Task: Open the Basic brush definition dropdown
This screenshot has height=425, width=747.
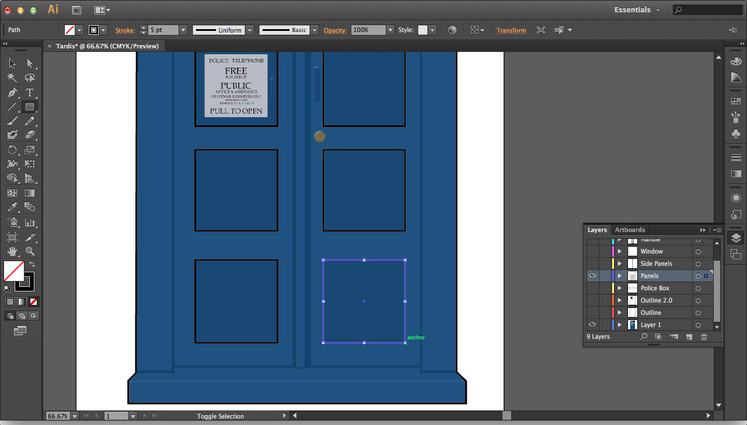Action: (x=315, y=30)
